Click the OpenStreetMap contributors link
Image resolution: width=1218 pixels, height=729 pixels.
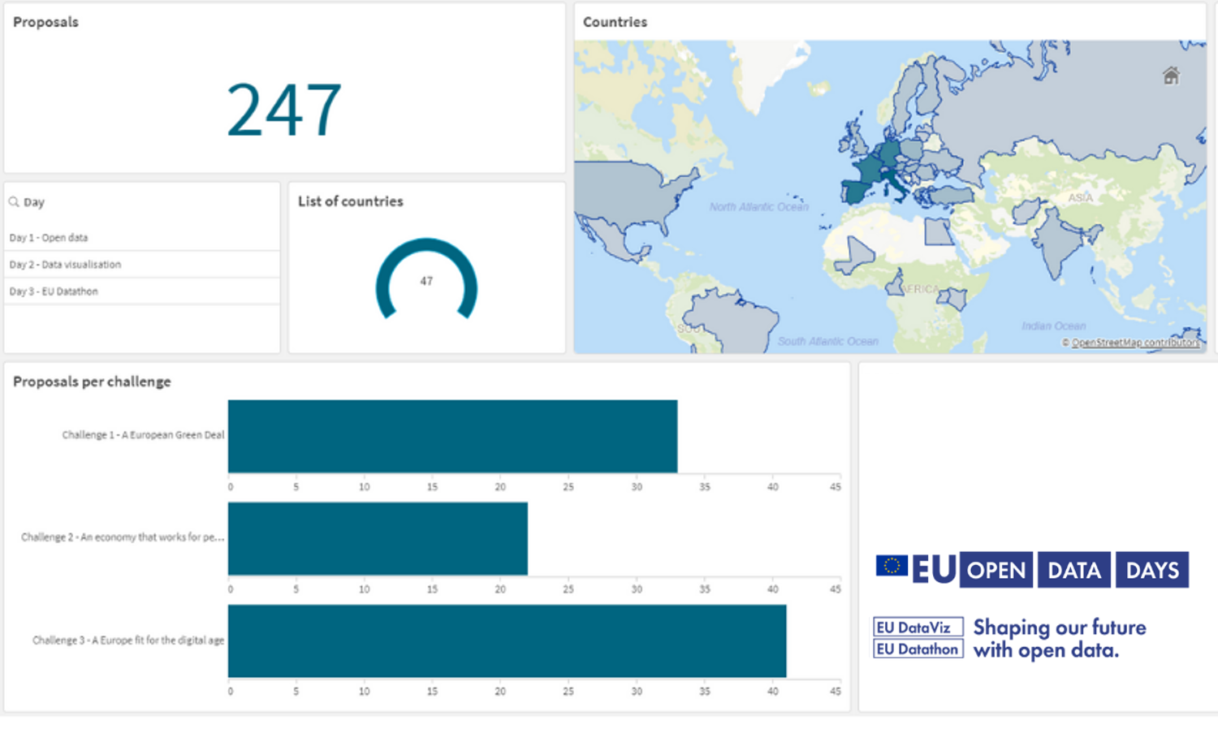tap(1135, 343)
